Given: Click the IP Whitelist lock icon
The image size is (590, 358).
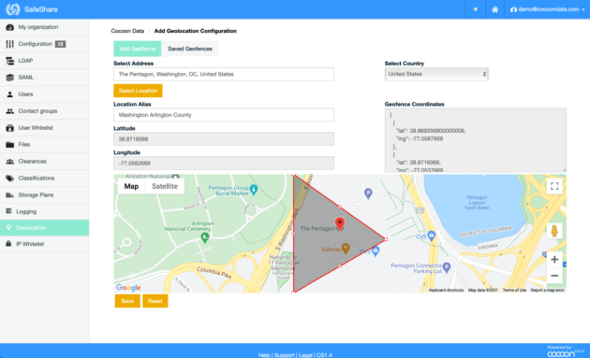Looking at the screenshot, I should 8,244.
